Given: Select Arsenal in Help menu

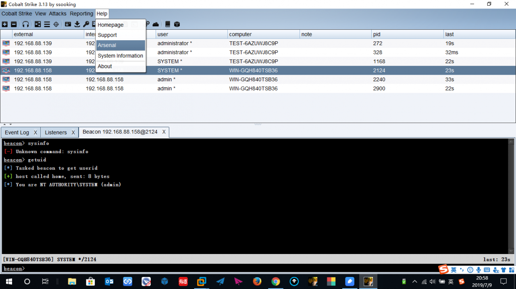Looking at the screenshot, I should 121,45.
